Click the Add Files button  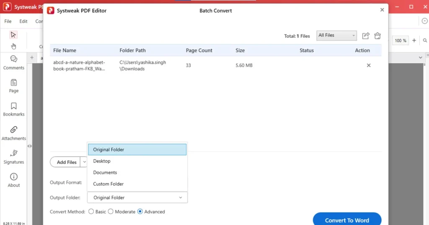(65, 162)
